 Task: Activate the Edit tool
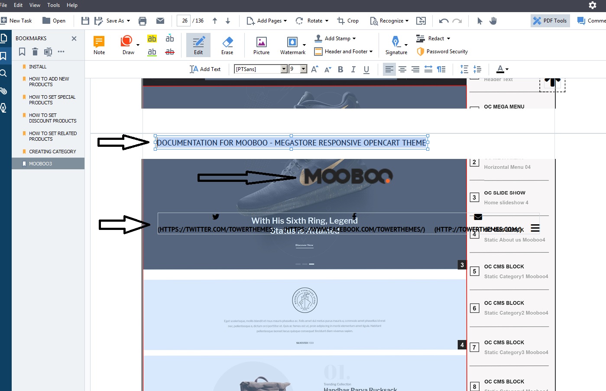198,45
